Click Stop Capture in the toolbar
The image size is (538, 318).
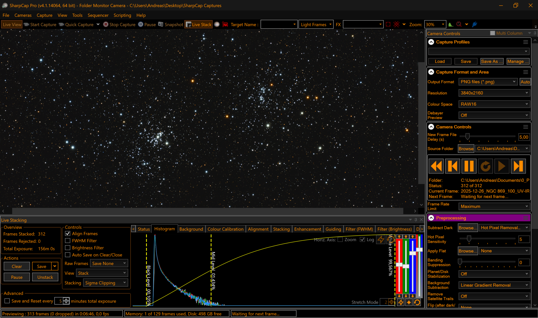pos(119,25)
